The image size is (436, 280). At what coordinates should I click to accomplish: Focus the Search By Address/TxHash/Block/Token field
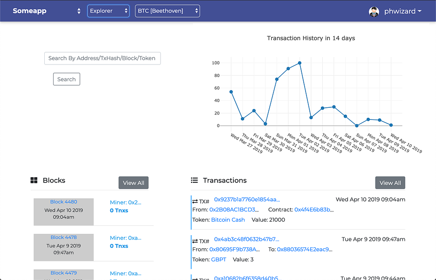102,58
